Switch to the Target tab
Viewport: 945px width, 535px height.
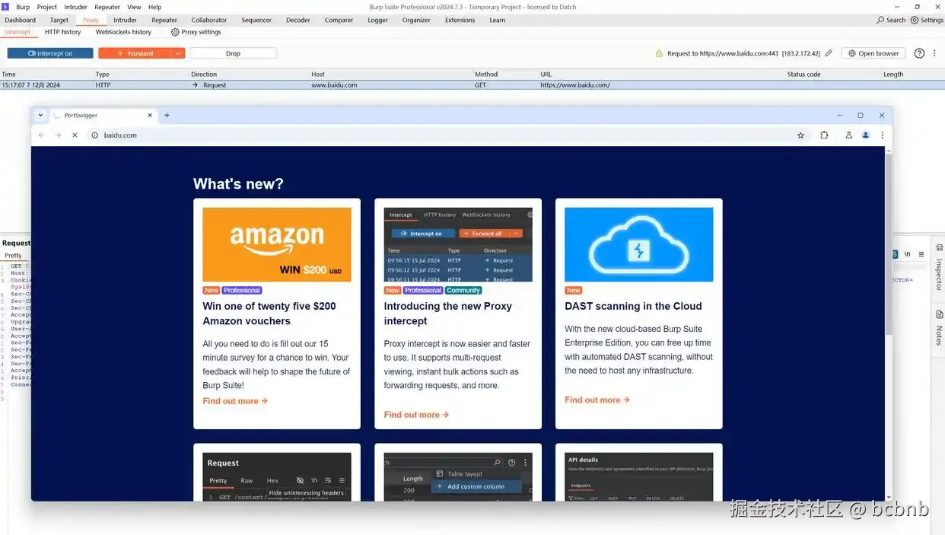[x=59, y=20]
